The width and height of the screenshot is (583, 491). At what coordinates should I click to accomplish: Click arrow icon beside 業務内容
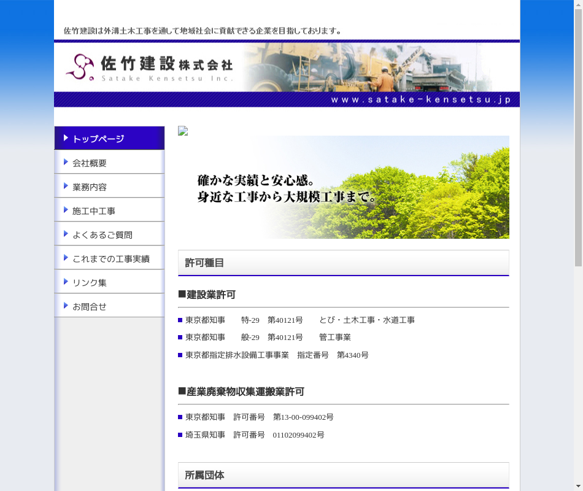(x=66, y=187)
